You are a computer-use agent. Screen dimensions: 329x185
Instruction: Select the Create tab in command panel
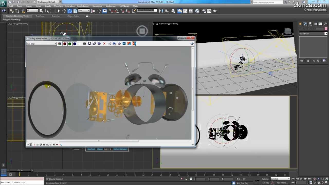click(x=300, y=24)
